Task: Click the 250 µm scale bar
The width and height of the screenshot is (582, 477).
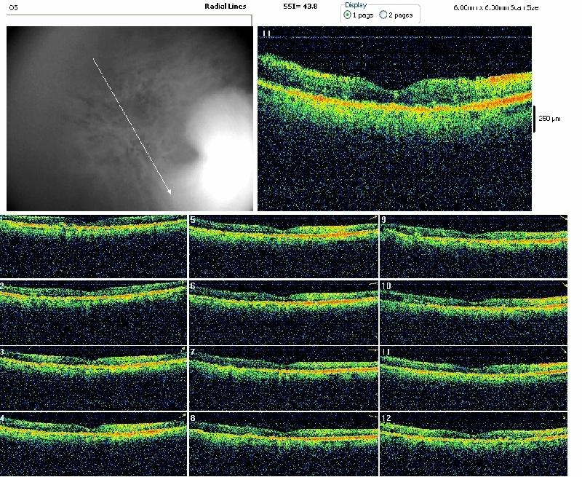Action: [535, 118]
